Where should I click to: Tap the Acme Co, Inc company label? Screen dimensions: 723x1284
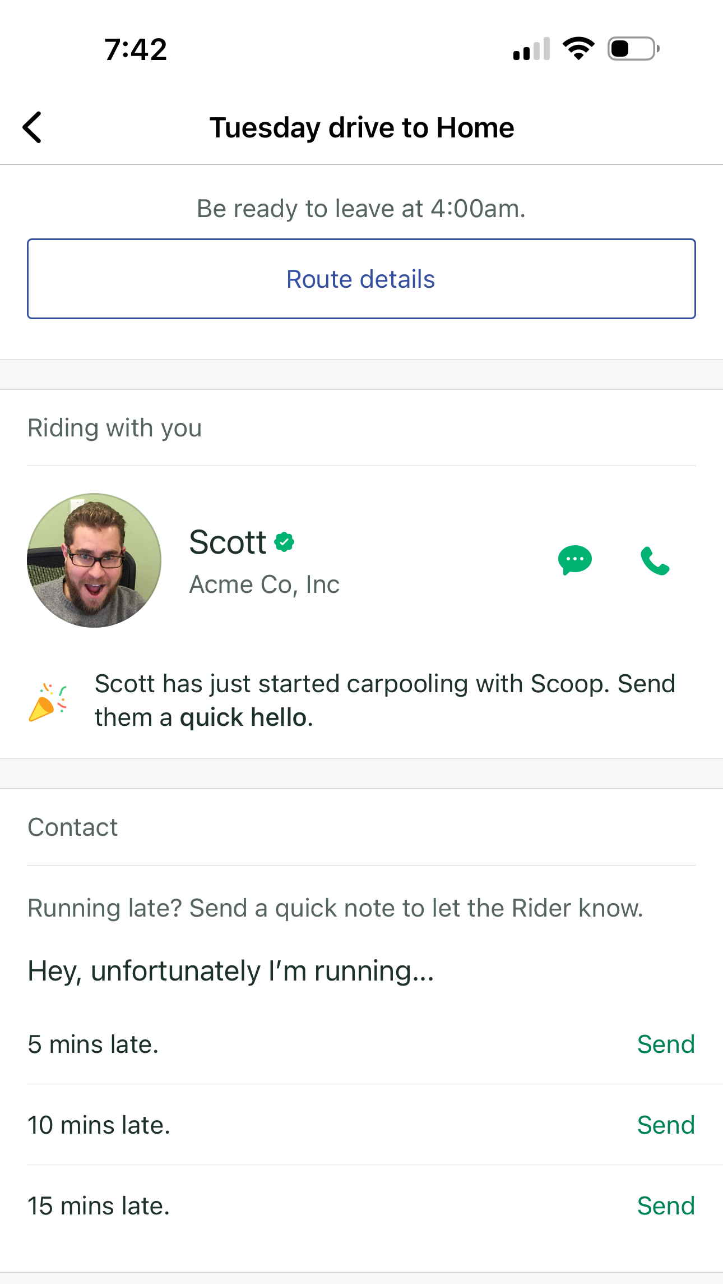click(264, 585)
